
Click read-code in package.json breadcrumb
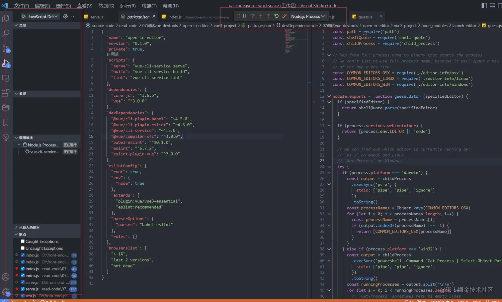tap(128, 26)
